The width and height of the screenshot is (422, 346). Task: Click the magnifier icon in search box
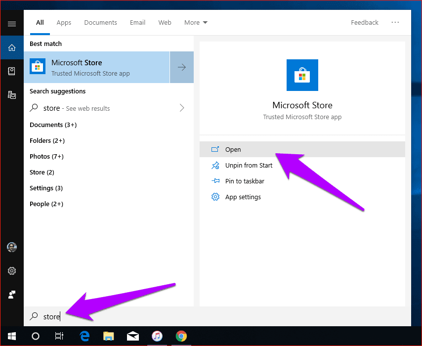pos(34,316)
